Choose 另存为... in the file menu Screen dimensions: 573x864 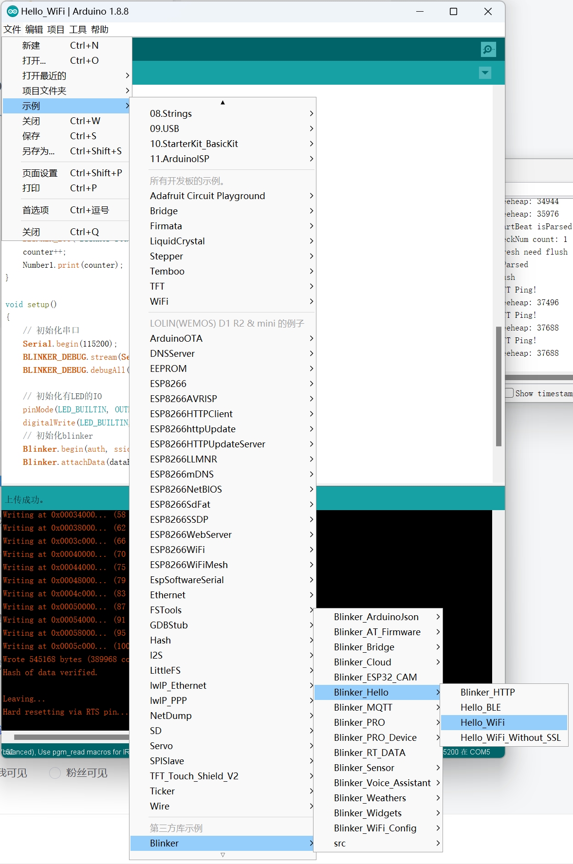pyautogui.click(x=67, y=151)
